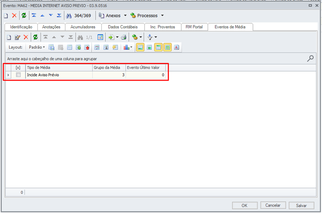This screenshot has height=213, width=322.
Task: Click the edit record pencil icon
Action: click(17, 37)
